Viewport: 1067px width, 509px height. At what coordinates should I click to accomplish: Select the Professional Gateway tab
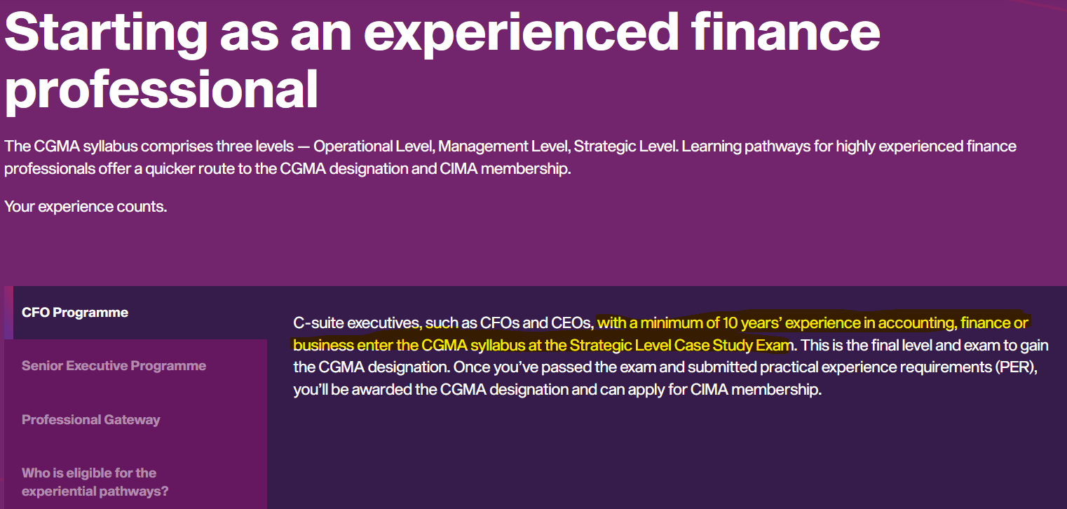(x=135, y=420)
